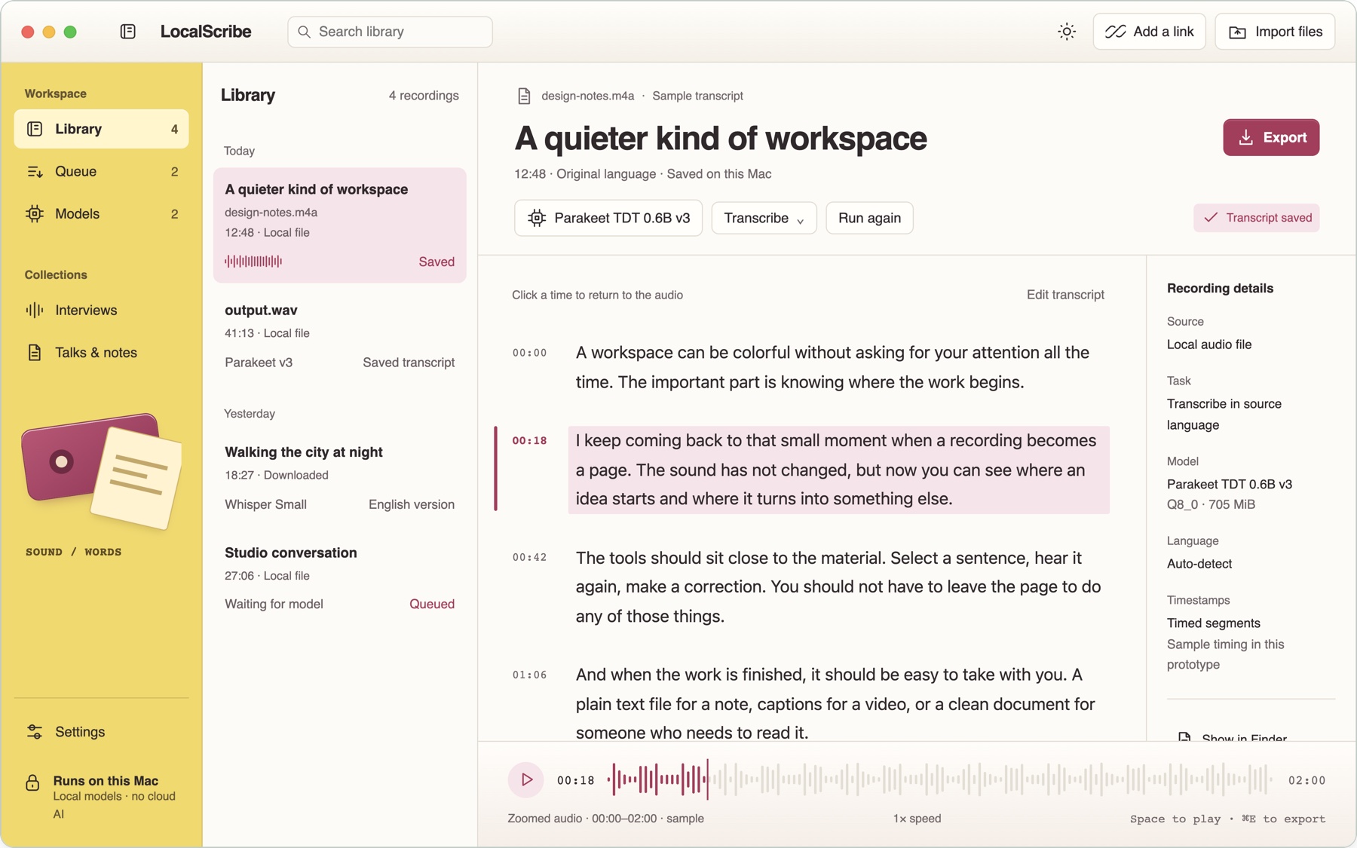Toggle the sidebar panel icon
1357x848 pixels.
pos(127,32)
